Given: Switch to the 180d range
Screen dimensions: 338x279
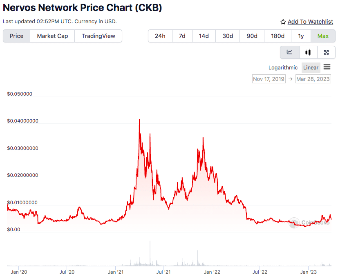Looking at the screenshot, I should 278,36.
